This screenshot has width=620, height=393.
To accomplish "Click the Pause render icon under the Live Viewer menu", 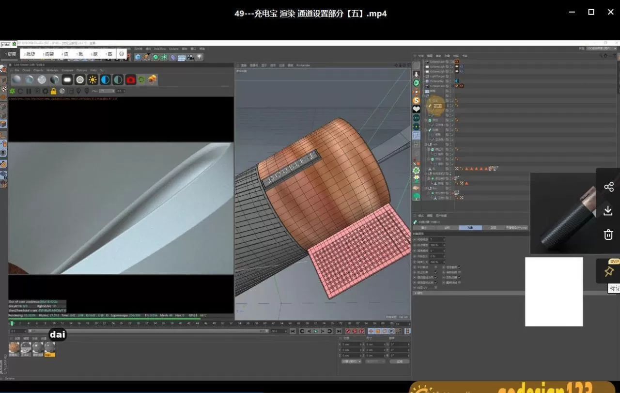I will click(x=28, y=91).
